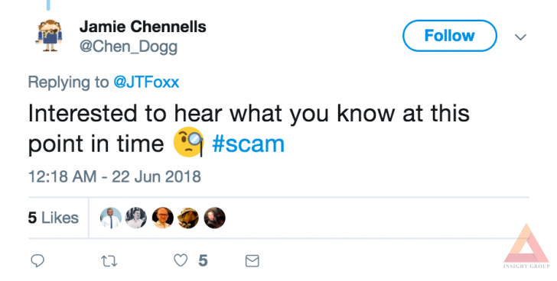Open fourth liker avatar wearing a hat
Image resolution: width=557 pixels, height=281 pixels.
click(x=188, y=218)
